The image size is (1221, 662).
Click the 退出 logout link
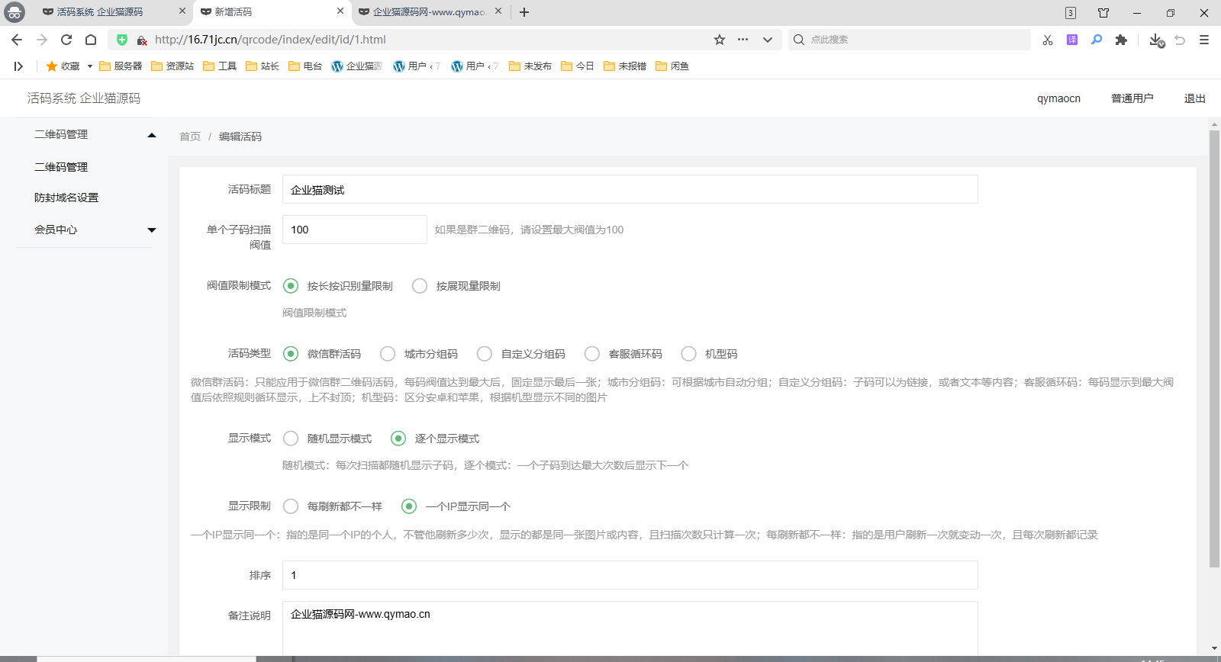tap(1194, 98)
